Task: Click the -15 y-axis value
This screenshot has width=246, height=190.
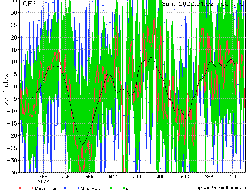Action: point(12,123)
